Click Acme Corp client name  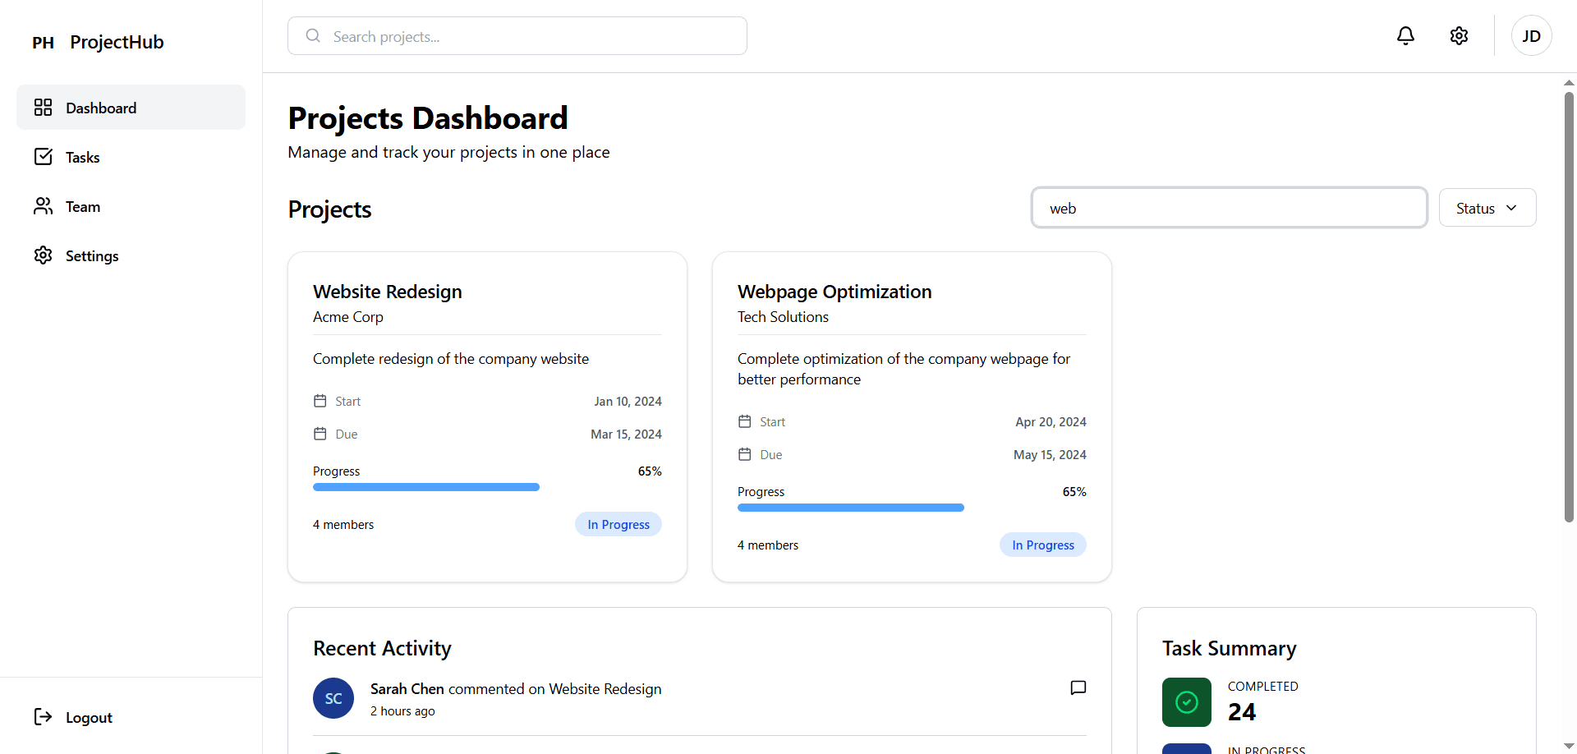[x=348, y=317]
